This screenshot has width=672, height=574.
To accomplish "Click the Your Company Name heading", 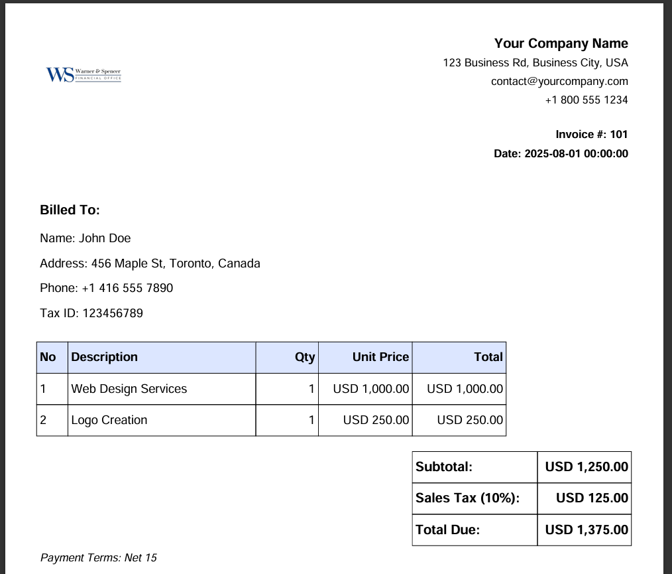I will [x=561, y=43].
